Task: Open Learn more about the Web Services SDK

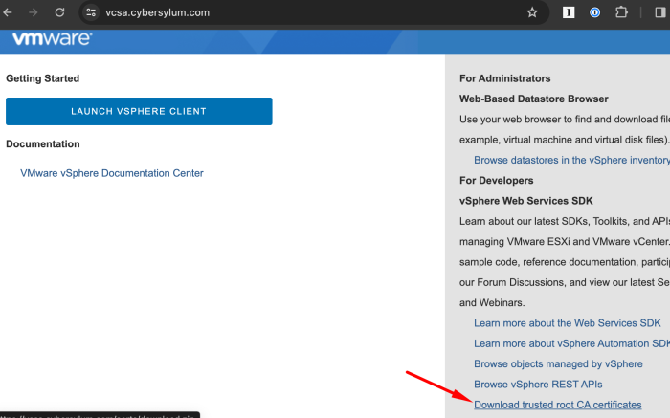Action: coord(567,322)
